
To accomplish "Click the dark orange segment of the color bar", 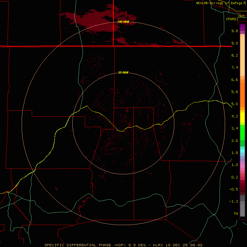I will coord(242,95).
